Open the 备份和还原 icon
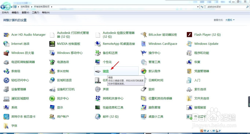 pos(98,53)
